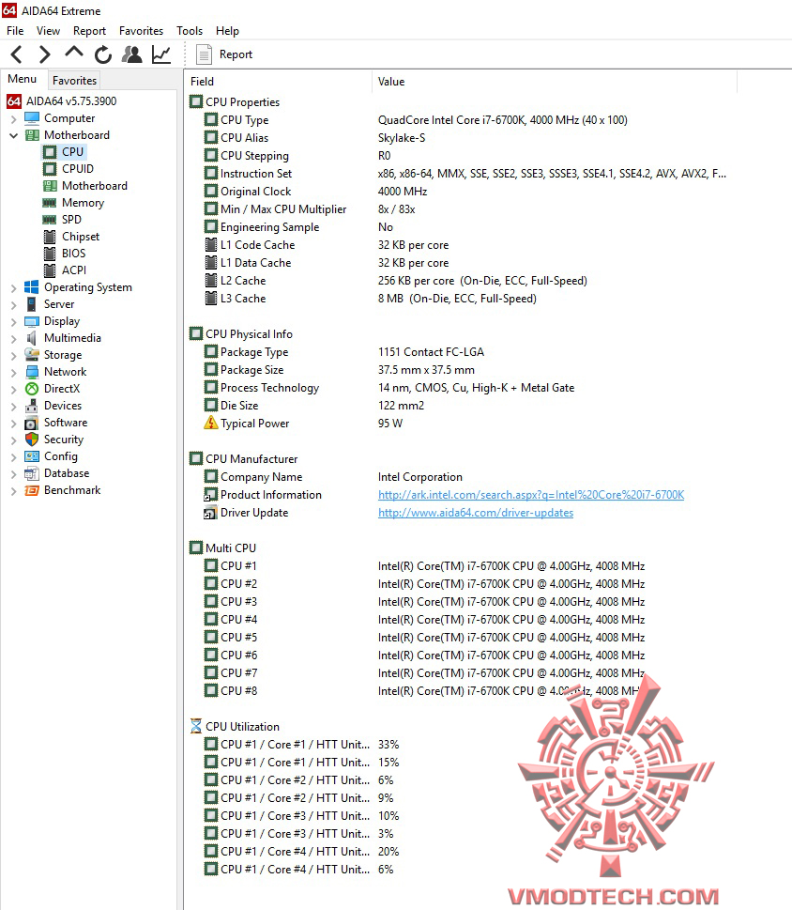Open the Tools menu
This screenshot has width=792, height=910.
189,30
